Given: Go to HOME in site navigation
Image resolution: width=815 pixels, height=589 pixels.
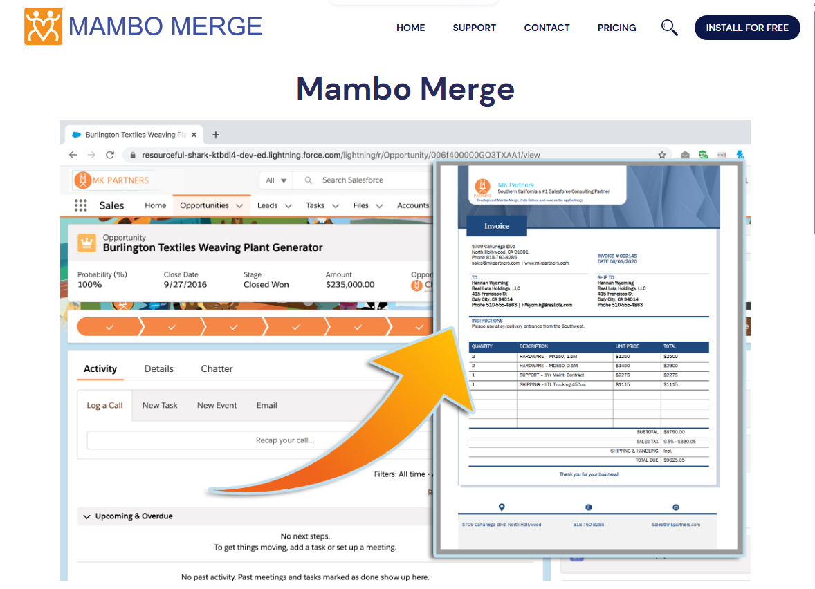Looking at the screenshot, I should pos(411,28).
